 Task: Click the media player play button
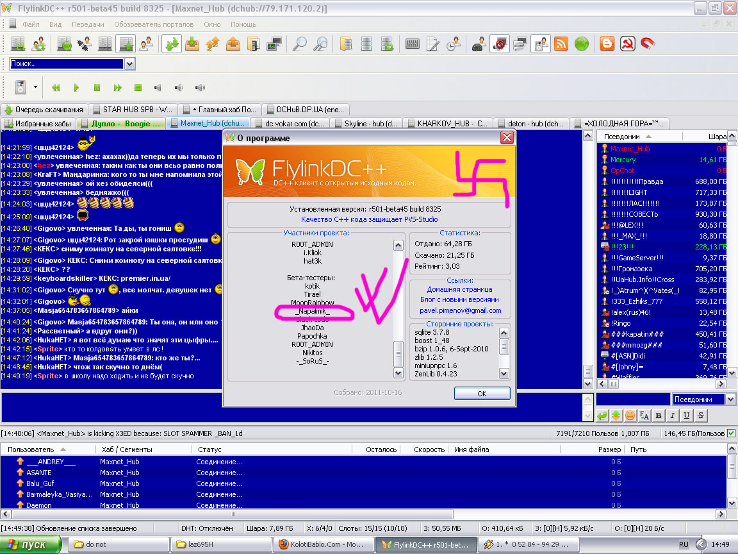(76, 88)
